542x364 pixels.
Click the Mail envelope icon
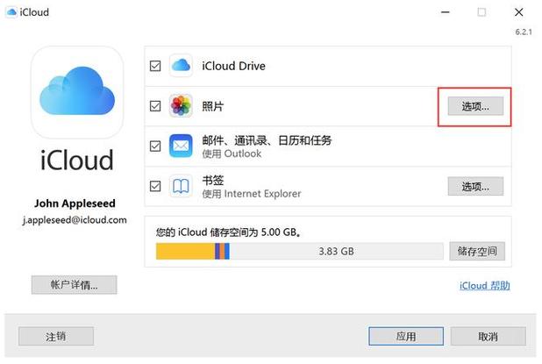(181, 146)
